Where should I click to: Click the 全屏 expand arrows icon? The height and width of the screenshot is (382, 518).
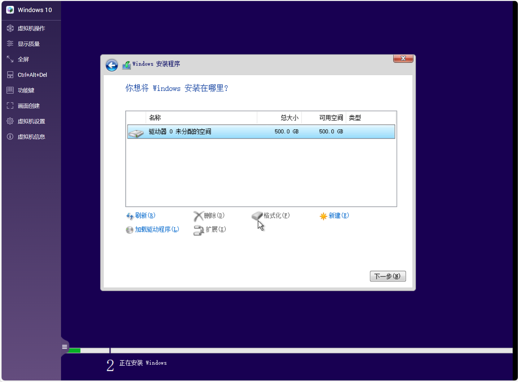tap(10, 59)
